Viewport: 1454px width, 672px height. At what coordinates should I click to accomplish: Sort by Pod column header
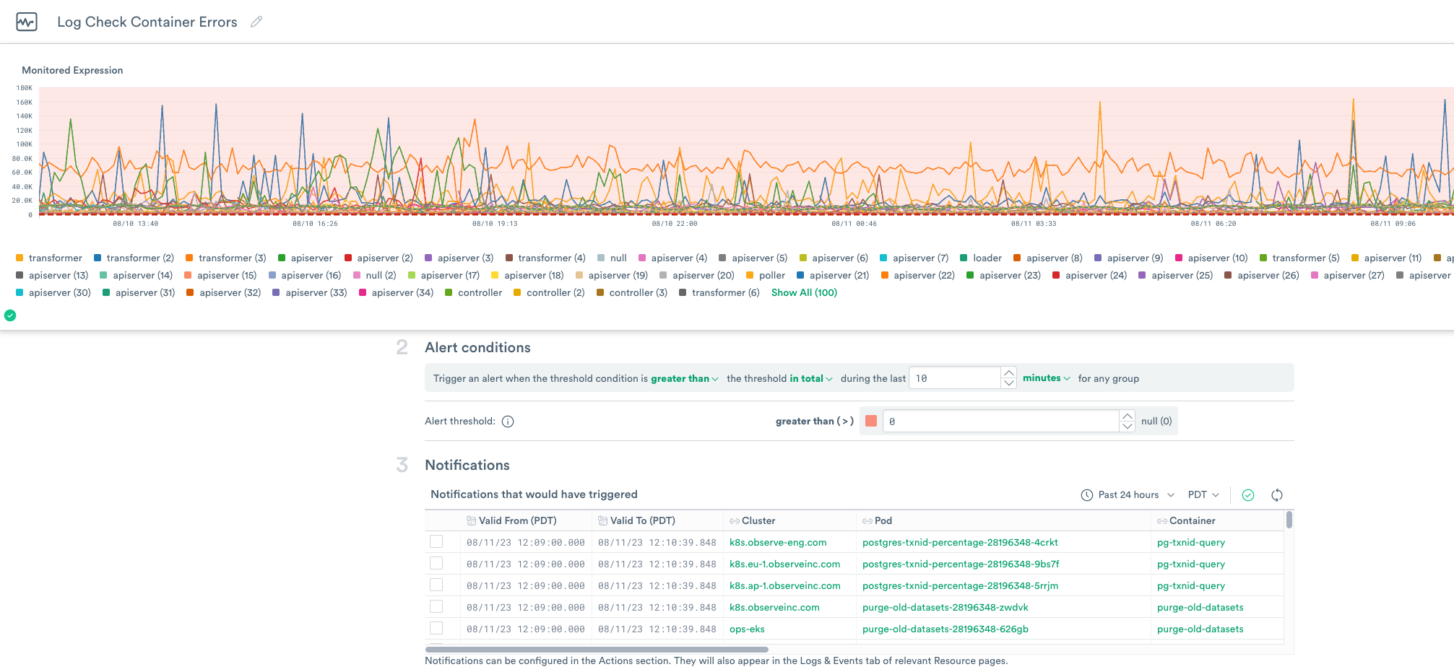point(883,520)
